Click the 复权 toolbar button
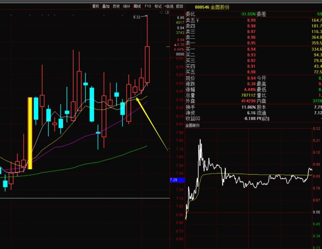The image size is (322, 249). (96, 6)
